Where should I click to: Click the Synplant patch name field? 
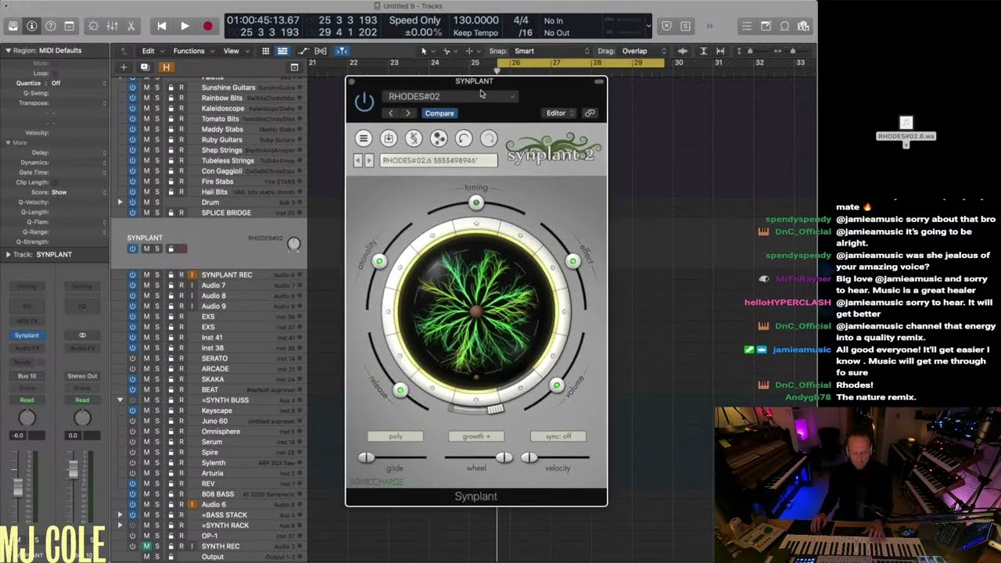pos(438,160)
